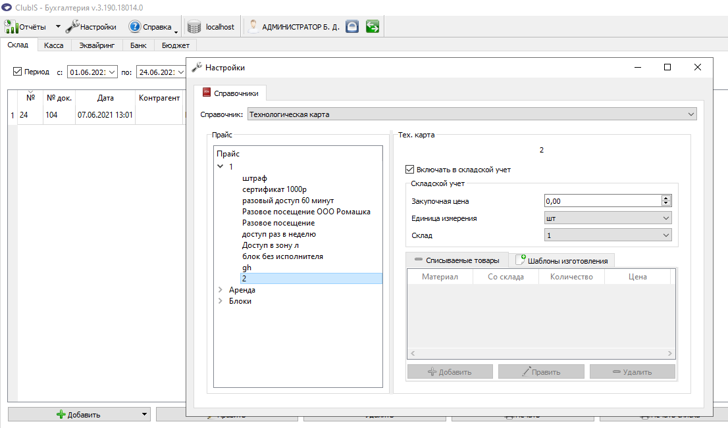Toggle the Период checkbox
Viewport: 728px width, 428px height.
point(17,72)
